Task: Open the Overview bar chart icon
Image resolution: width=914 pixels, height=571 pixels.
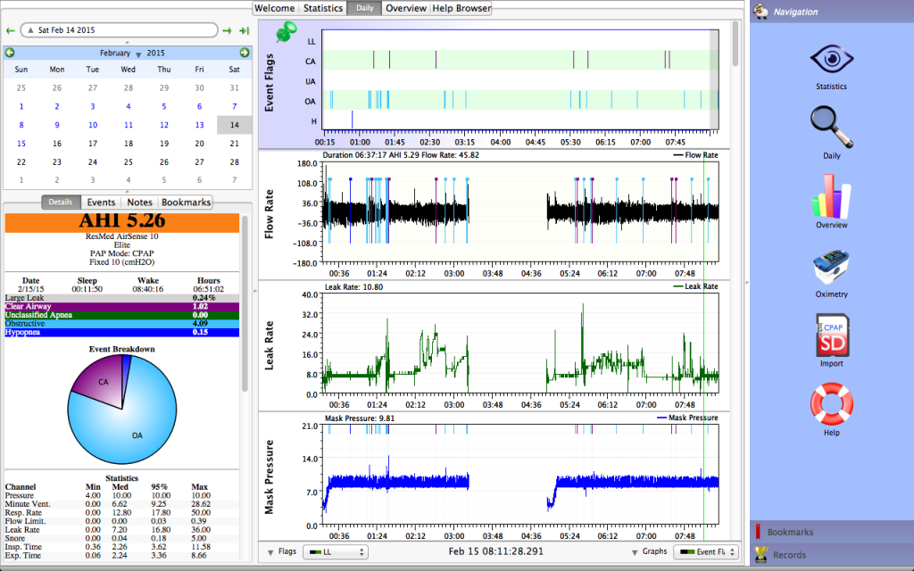Action: [x=830, y=196]
